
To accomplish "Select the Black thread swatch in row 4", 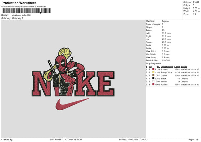I will click(x=153, y=78).
